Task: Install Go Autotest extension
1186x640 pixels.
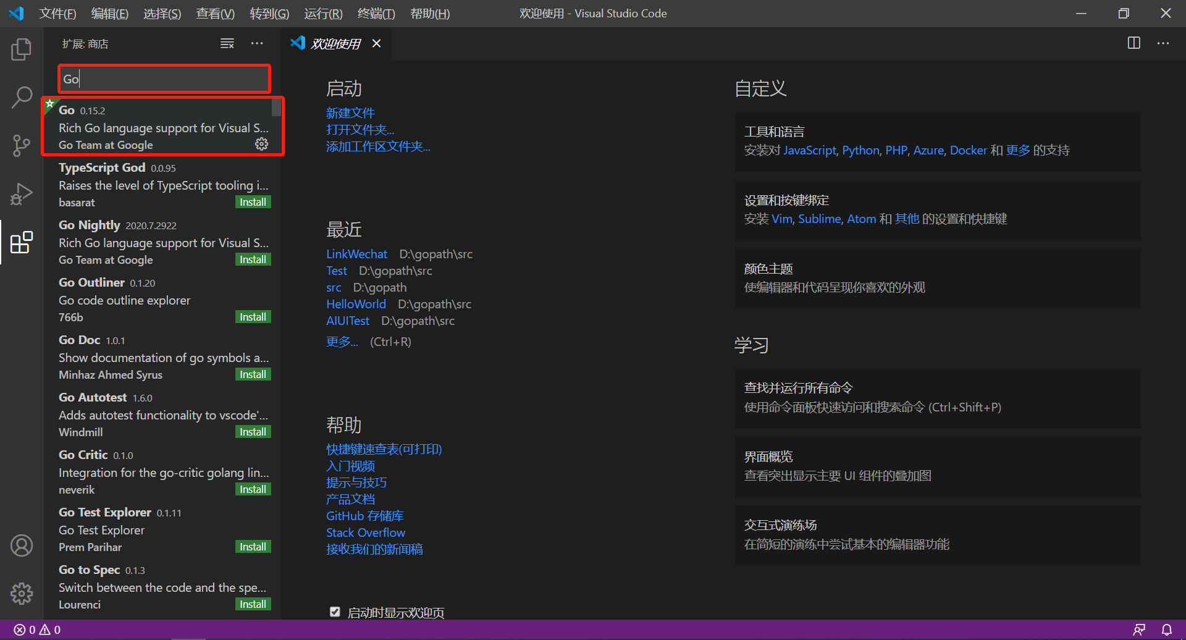Action: pyautogui.click(x=253, y=432)
